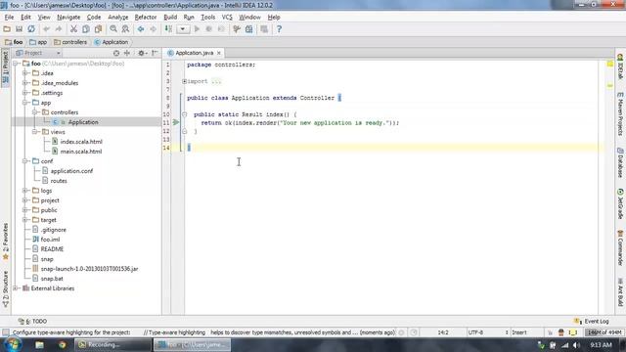626x352 pixels.
Task: Click the controllers breadcrumb
Action: 70,42
